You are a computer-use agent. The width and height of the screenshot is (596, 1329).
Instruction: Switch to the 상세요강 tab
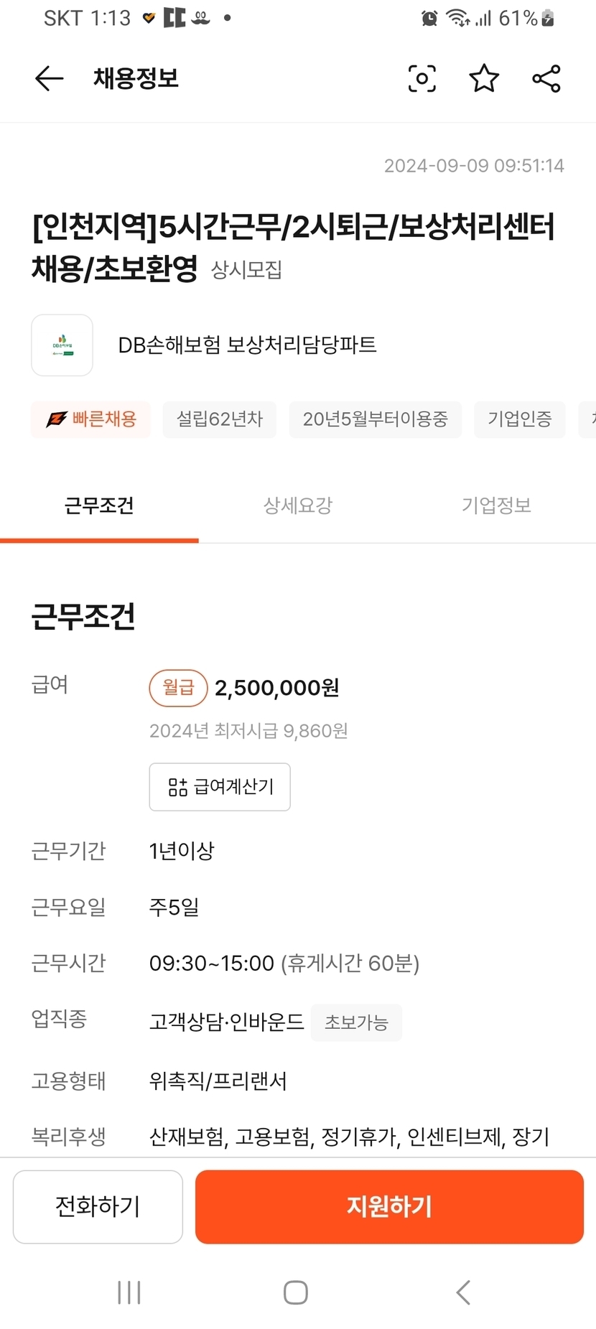click(297, 505)
